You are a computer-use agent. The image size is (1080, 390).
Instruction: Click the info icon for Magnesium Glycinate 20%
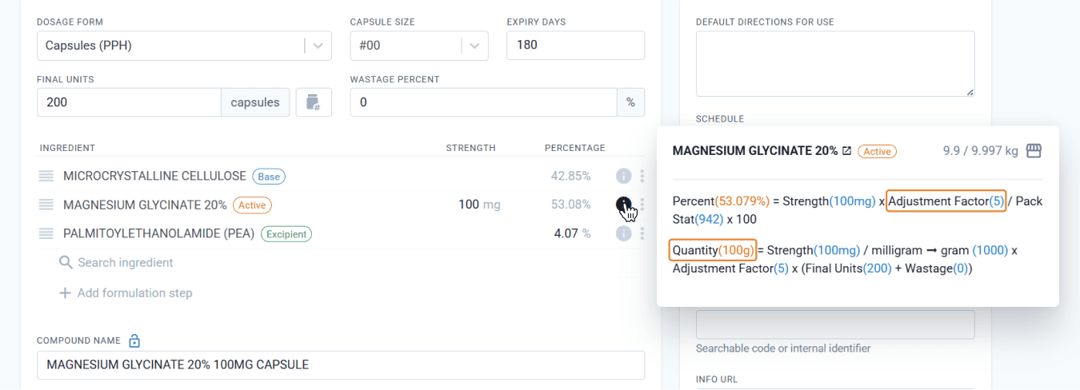click(624, 205)
